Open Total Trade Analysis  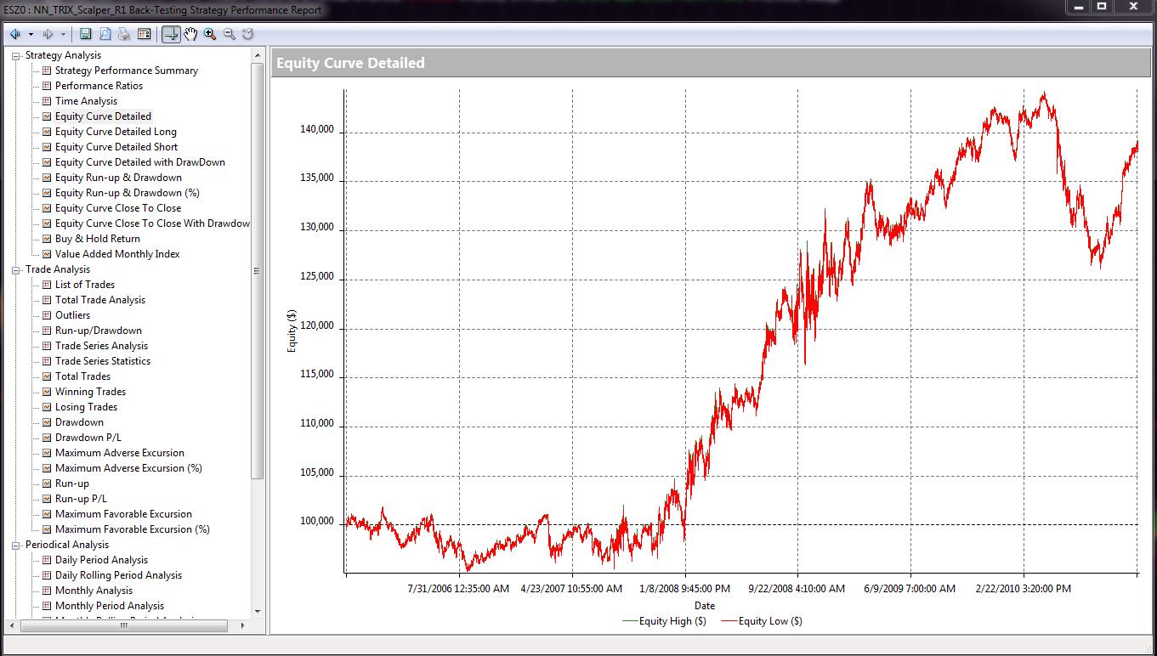(x=100, y=300)
